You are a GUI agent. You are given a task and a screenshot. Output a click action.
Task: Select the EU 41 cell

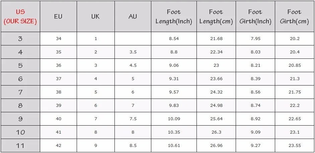(x=59, y=132)
